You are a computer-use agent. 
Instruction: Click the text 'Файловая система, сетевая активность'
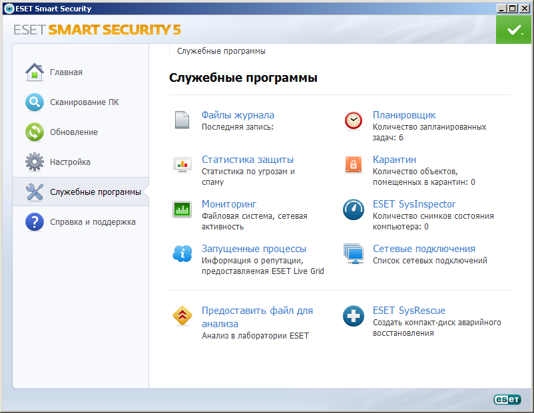pos(254,221)
